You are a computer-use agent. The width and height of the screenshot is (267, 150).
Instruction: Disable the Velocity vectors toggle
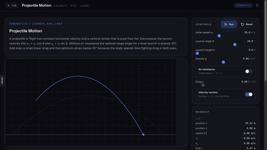(x=249, y=94)
